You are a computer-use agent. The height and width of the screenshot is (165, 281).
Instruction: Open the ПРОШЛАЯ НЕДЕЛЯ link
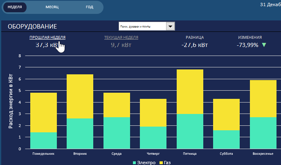click(47, 37)
